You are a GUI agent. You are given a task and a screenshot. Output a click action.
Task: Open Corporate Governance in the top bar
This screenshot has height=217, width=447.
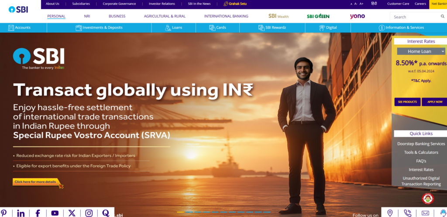[119, 3]
